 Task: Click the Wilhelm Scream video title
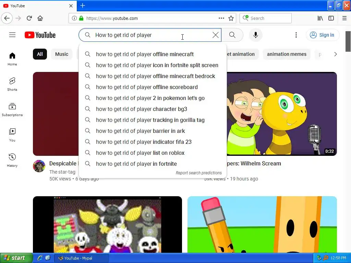tap(254, 163)
